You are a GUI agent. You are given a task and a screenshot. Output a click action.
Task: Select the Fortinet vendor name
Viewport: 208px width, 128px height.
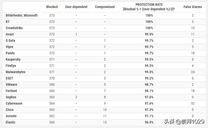pyautogui.click(x=11, y=91)
